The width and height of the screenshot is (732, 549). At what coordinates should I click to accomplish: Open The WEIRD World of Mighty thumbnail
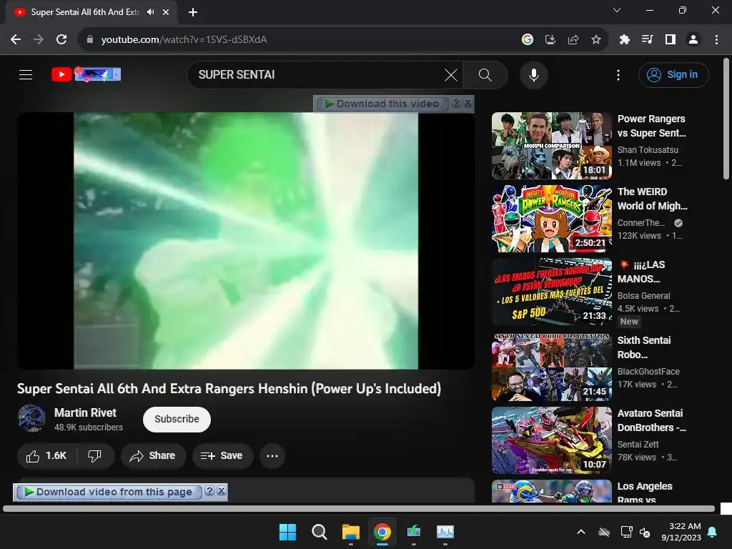pos(552,219)
